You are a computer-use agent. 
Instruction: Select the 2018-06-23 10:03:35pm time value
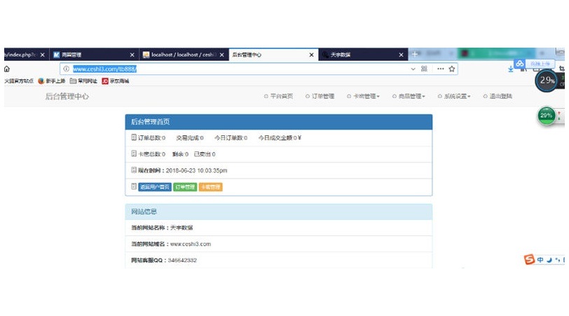point(196,170)
